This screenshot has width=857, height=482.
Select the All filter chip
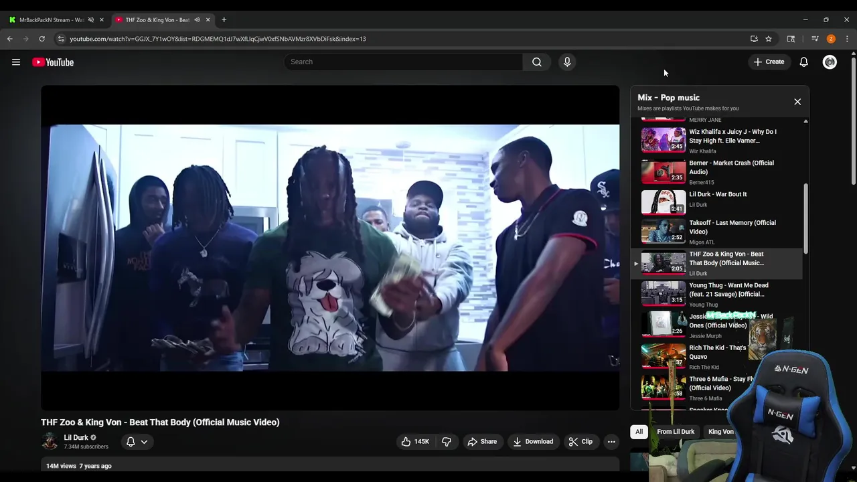pos(639,432)
